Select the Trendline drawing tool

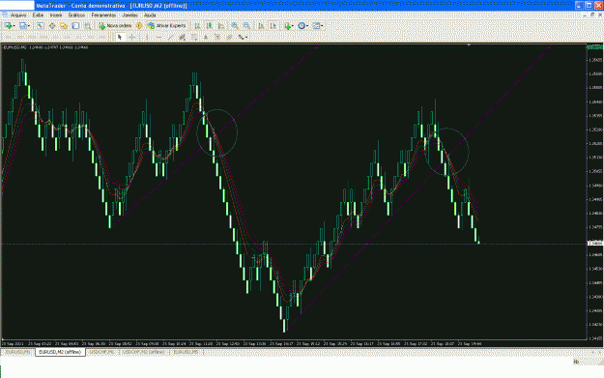tap(170, 37)
